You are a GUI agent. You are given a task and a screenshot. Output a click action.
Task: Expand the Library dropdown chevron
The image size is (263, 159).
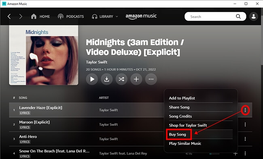pos(117,17)
